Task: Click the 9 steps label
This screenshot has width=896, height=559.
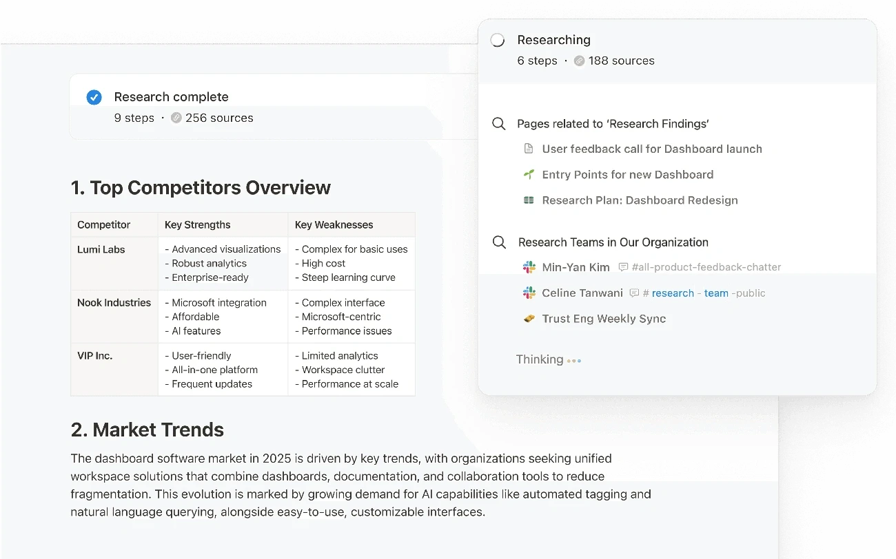Action: point(134,118)
